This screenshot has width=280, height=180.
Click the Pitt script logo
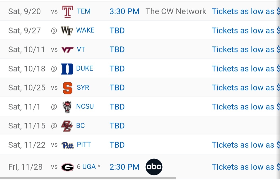click(67, 145)
